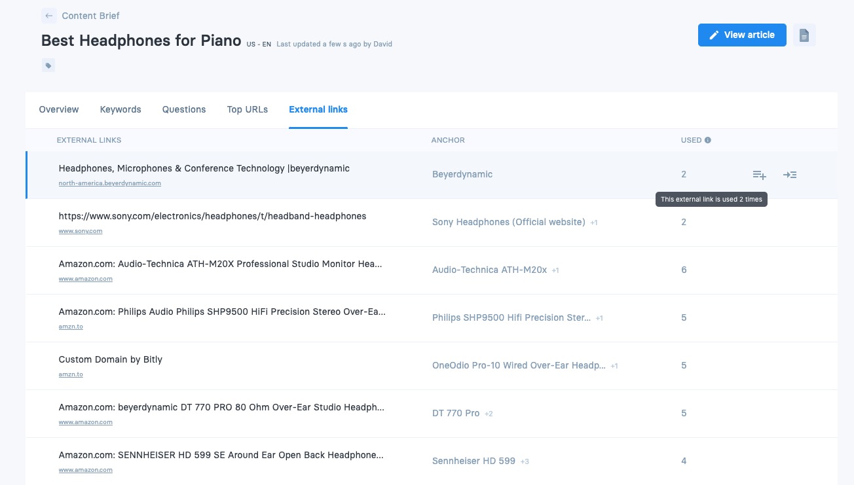Click the Sennheiser HD 599 anchor
Viewport: 854px width, 485px height.
(474, 461)
